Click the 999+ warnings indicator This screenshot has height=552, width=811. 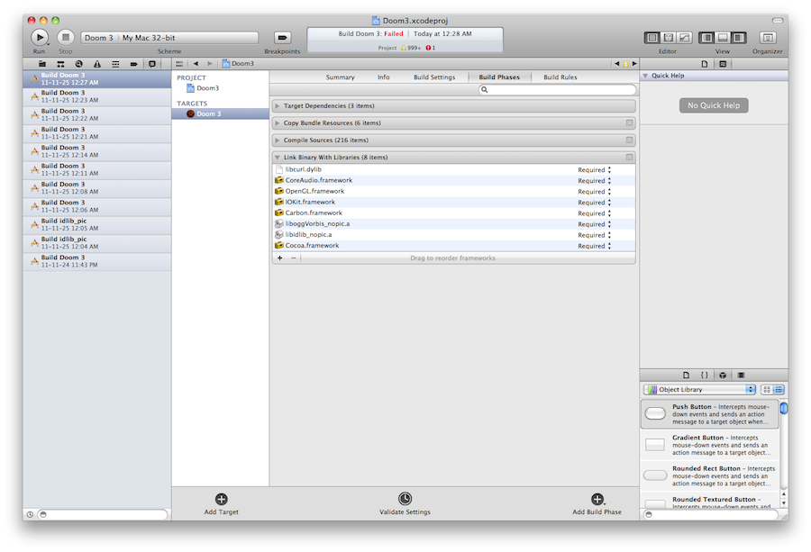click(x=411, y=48)
